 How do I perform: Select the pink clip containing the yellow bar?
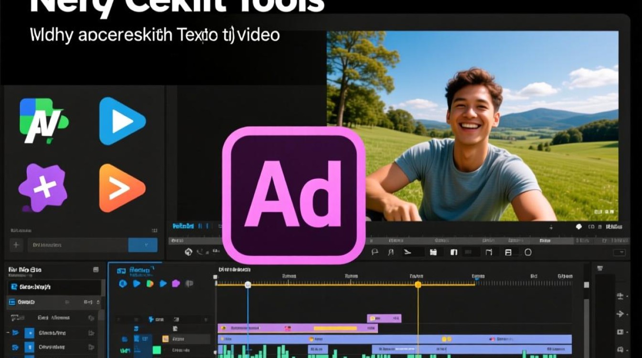click(298, 328)
